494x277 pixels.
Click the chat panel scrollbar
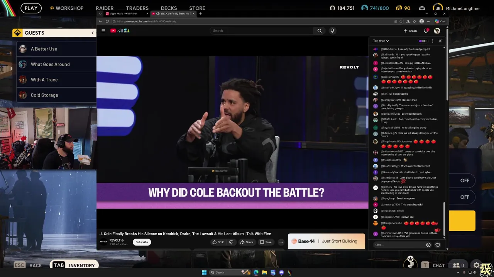(x=444, y=219)
